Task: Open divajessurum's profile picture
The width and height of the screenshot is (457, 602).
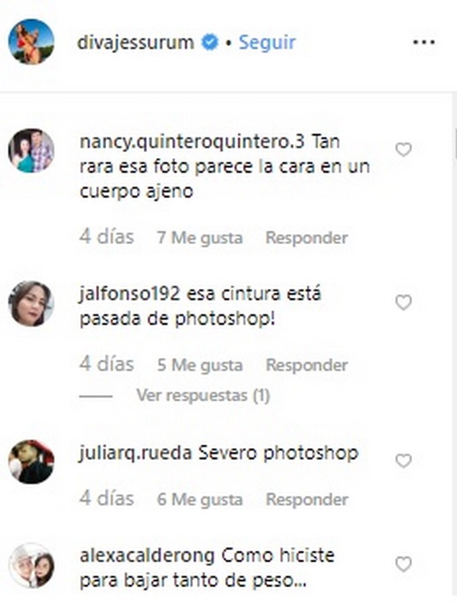Action: pos(31,42)
